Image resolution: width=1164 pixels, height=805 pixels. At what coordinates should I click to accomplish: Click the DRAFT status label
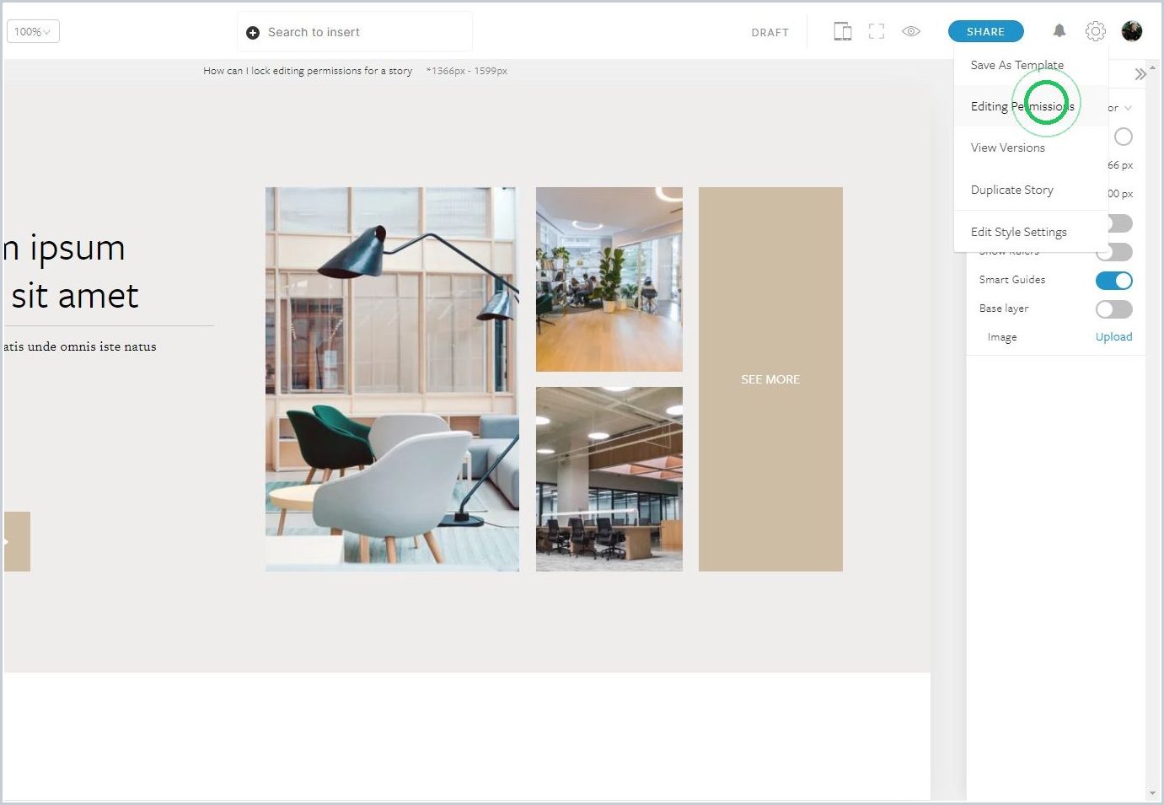click(x=770, y=33)
